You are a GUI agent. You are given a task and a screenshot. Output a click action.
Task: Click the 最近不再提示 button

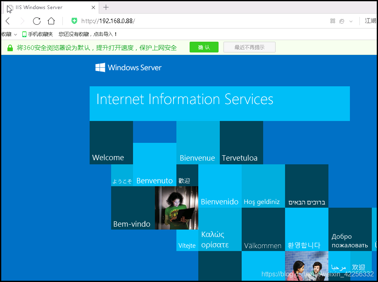click(x=249, y=47)
